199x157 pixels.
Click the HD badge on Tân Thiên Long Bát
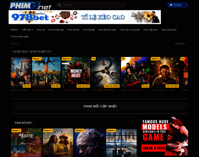93,59
